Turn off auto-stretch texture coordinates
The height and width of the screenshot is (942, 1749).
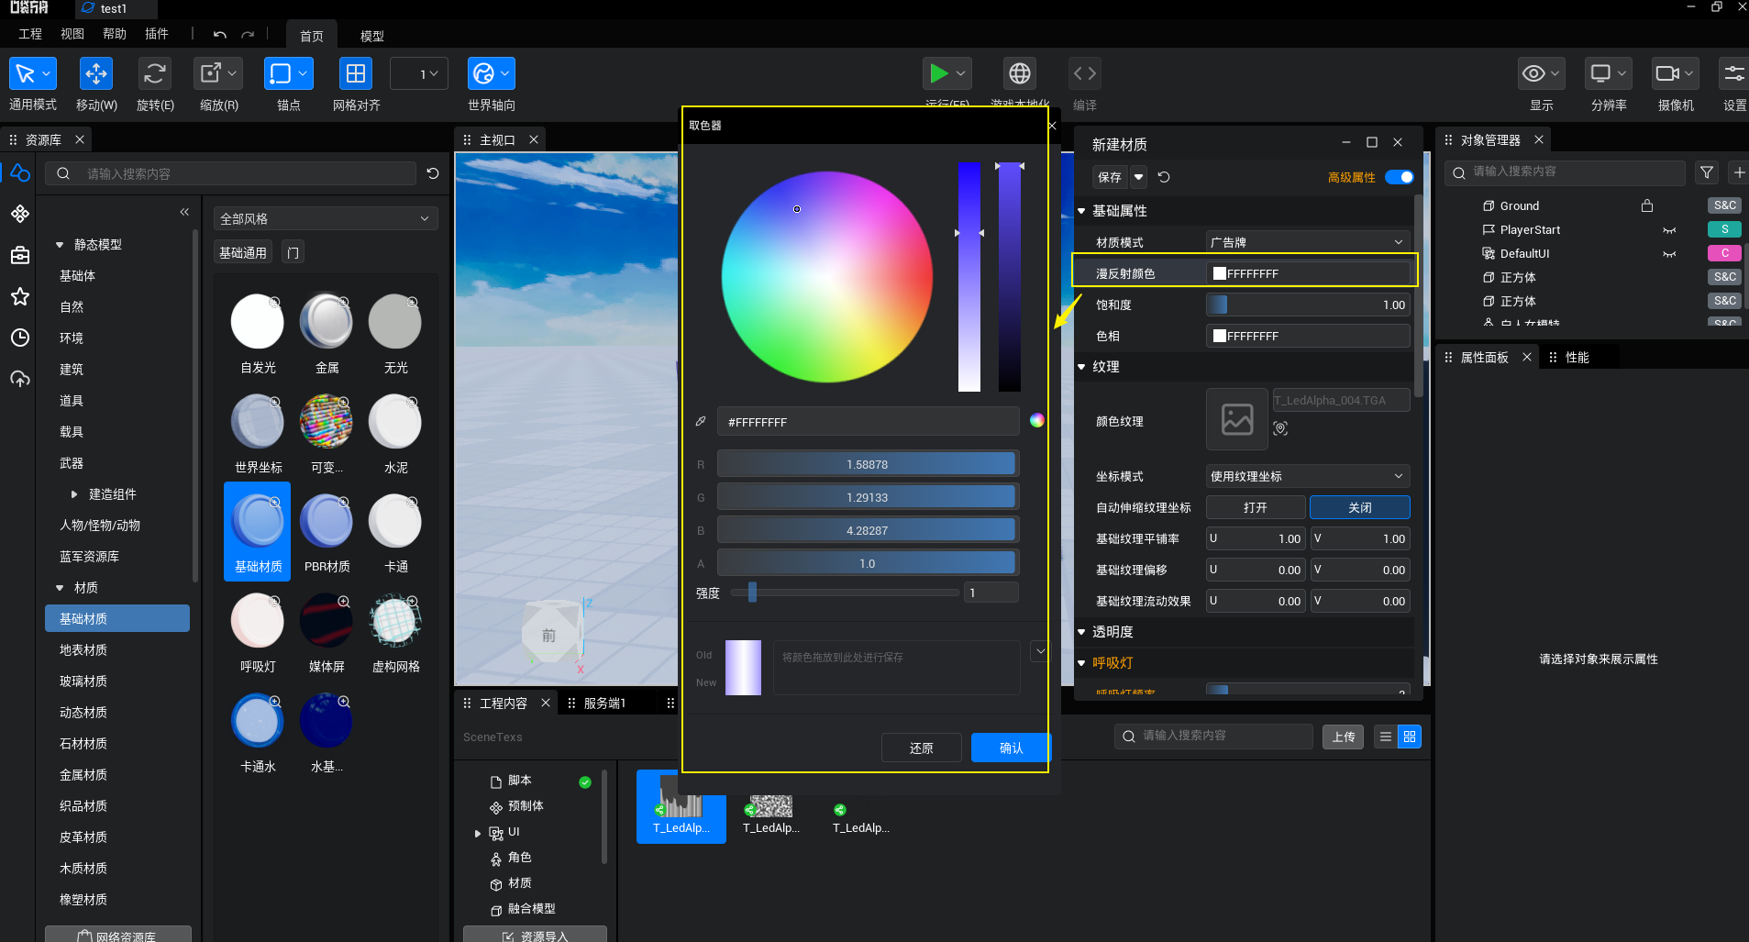[1359, 507]
